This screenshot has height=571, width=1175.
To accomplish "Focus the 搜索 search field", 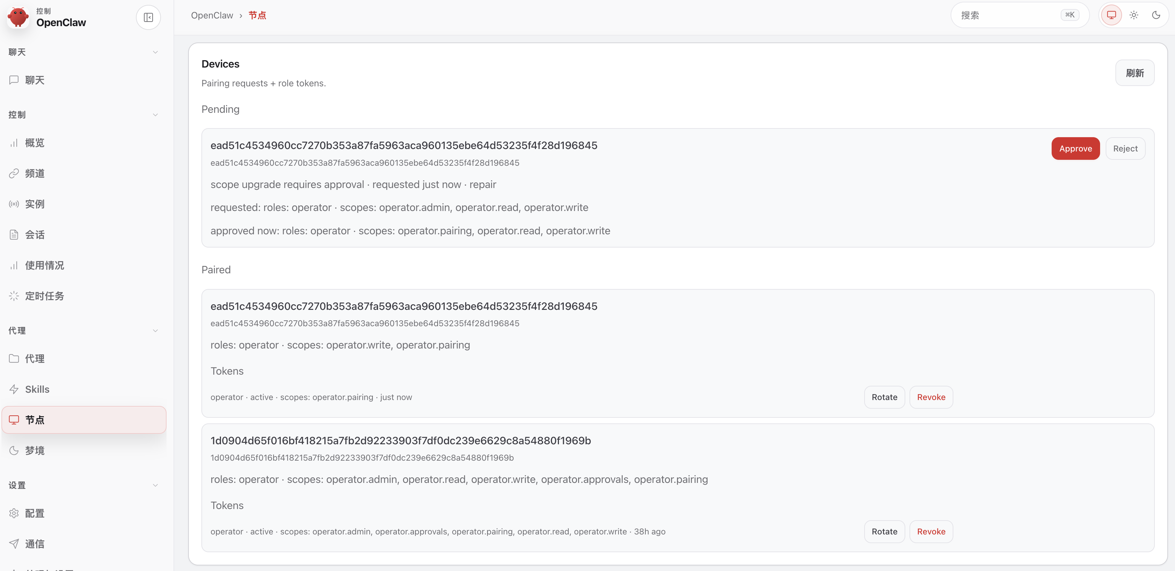I will pyautogui.click(x=1020, y=15).
